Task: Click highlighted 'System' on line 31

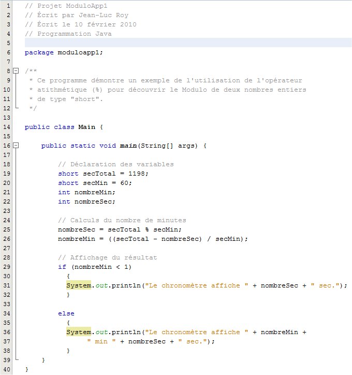Action: (x=79, y=285)
